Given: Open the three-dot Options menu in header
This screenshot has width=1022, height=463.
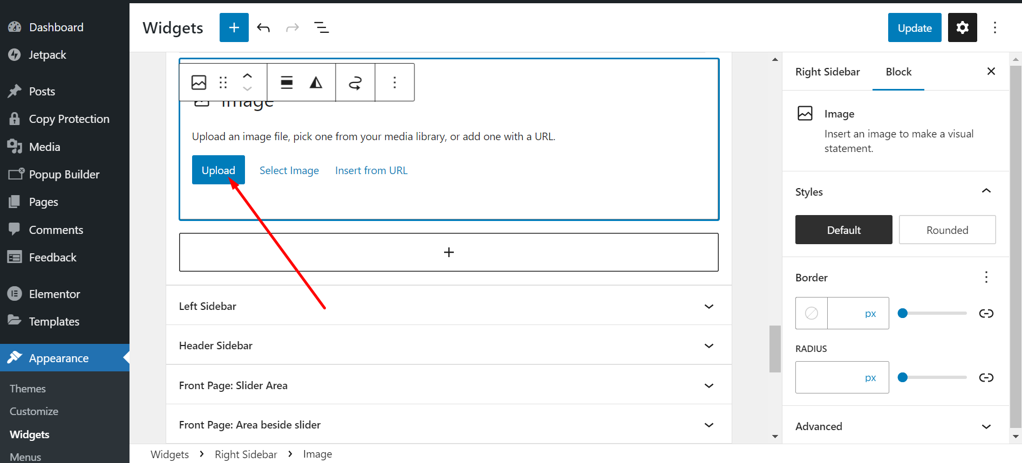Looking at the screenshot, I should point(994,27).
